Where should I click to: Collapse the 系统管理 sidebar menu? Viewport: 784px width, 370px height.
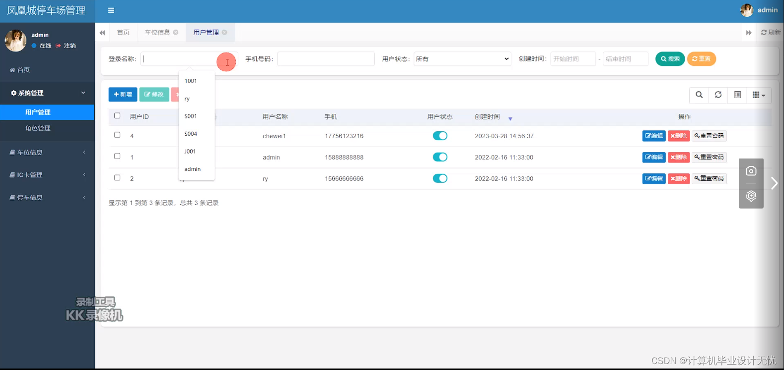(47, 93)
